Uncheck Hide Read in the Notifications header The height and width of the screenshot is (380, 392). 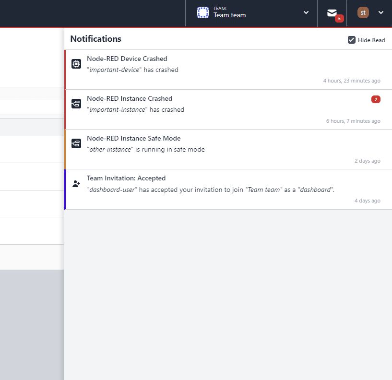(x=352, y=40)
